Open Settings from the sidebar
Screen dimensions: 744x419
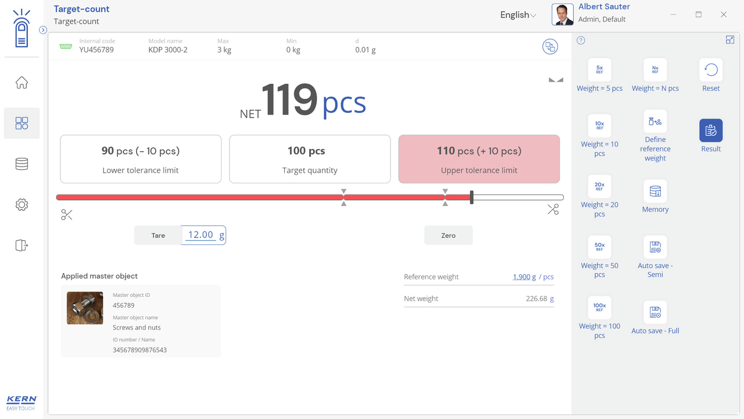coord(22,205)
